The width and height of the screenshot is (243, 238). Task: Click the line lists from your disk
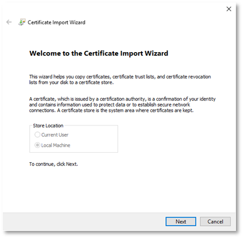coord(71,82)
